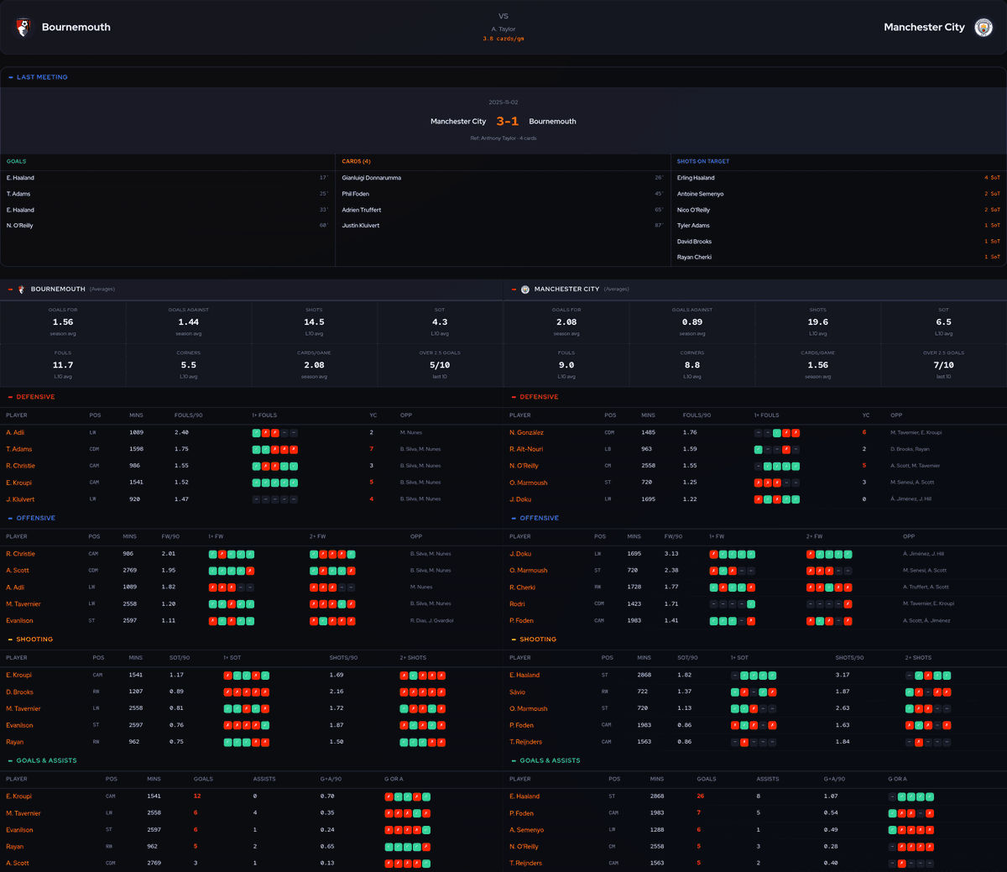Select J. Kluivert in Bournemouth's defensive table

coord(18,499)
